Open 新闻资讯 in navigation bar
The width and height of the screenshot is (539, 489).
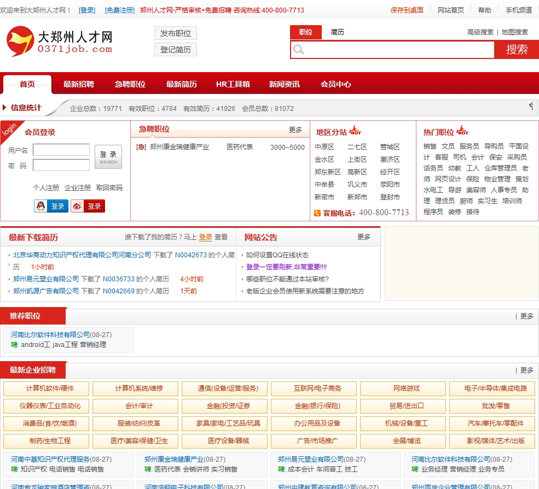285,85
